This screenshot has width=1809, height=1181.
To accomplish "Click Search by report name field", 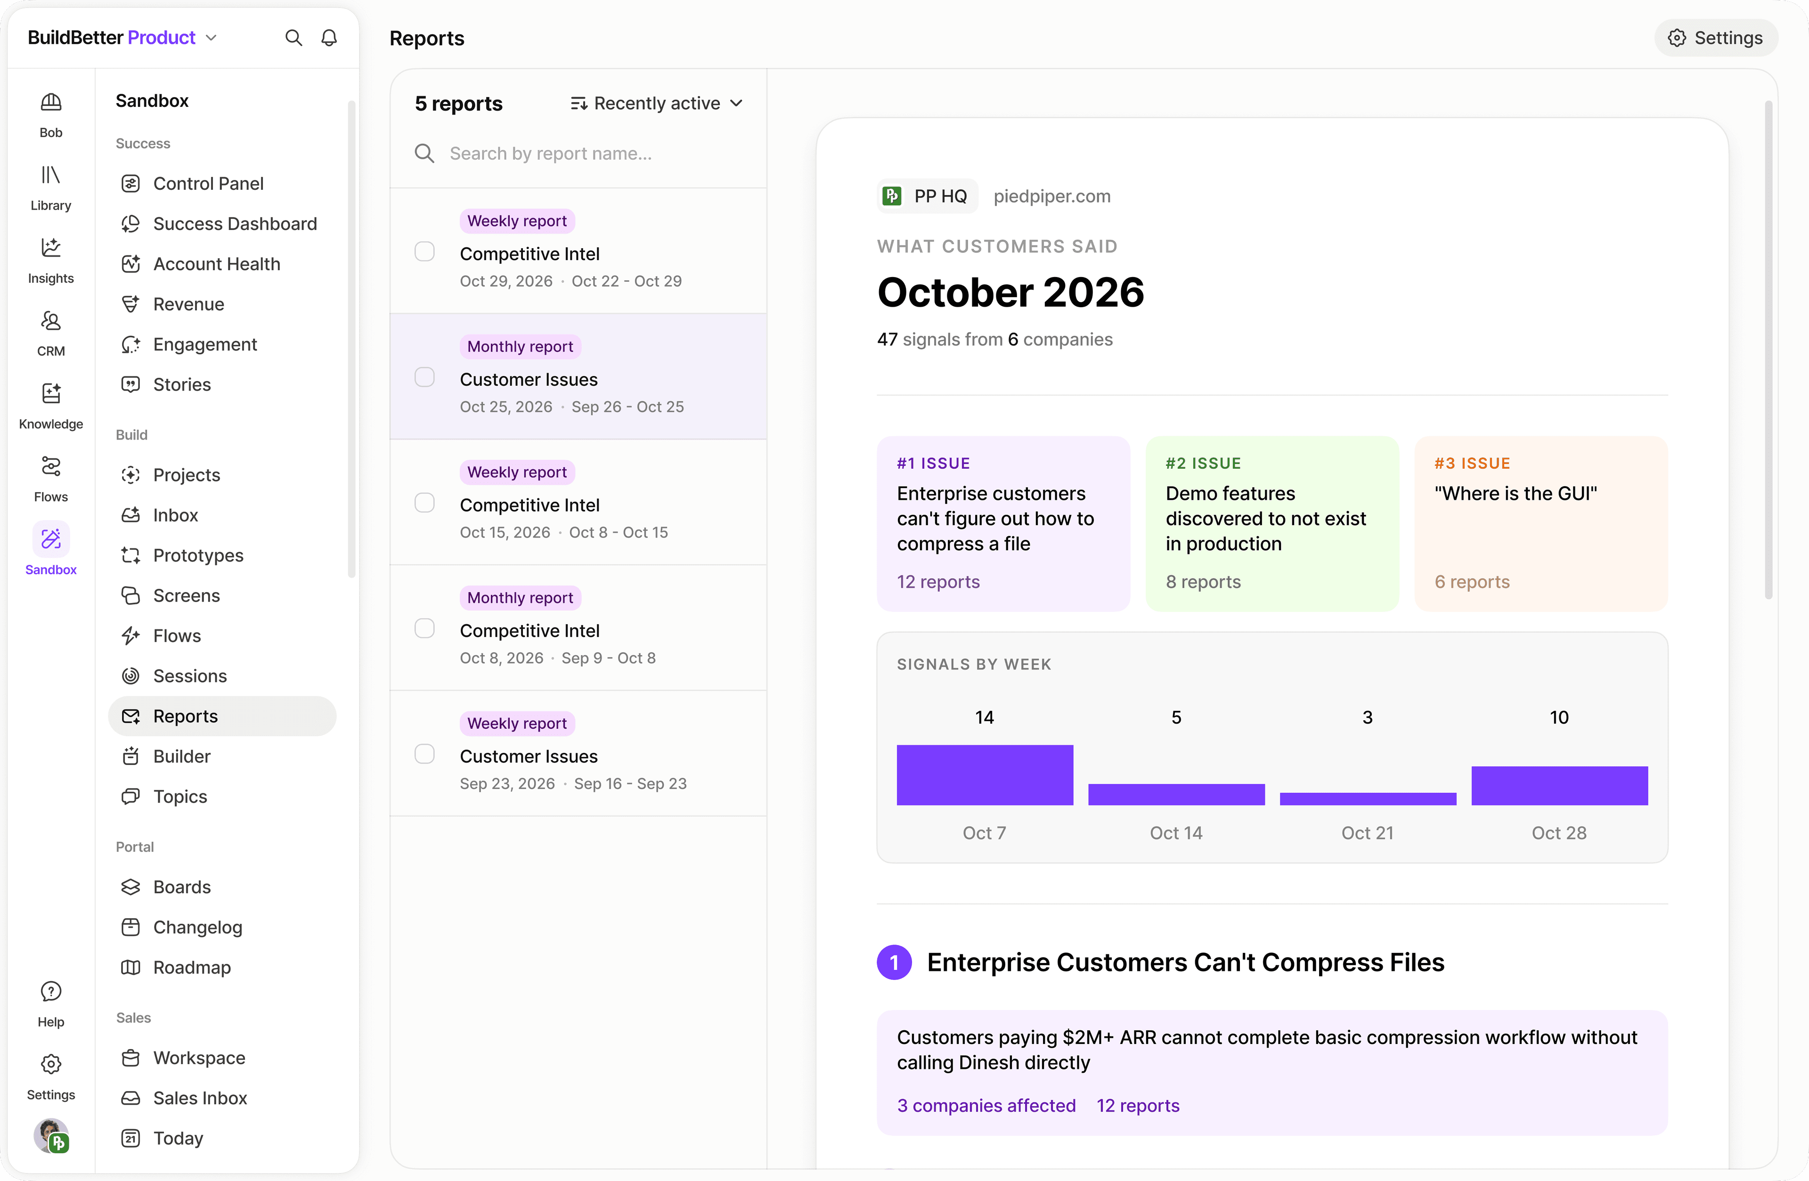I will point(578,154).
